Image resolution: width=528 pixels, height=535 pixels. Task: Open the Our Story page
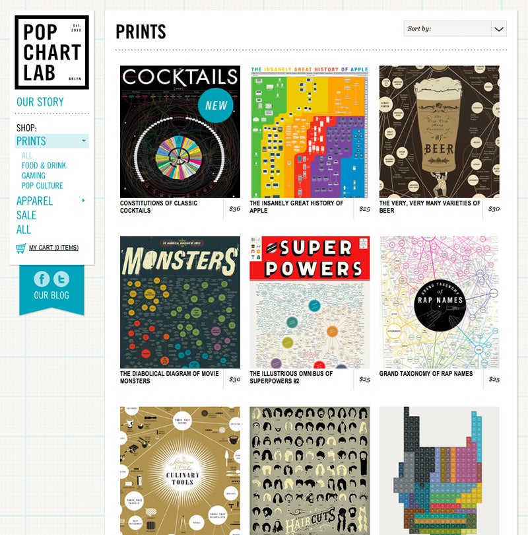coord(40,102)
